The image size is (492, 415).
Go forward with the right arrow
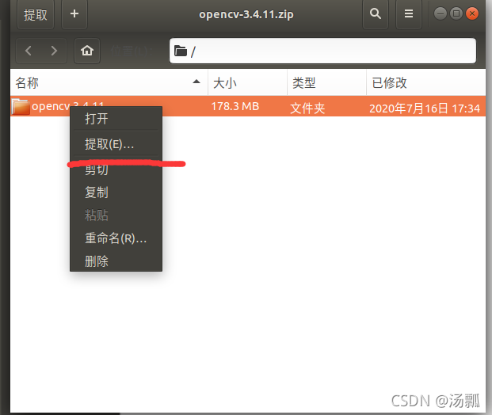(54, 51)
